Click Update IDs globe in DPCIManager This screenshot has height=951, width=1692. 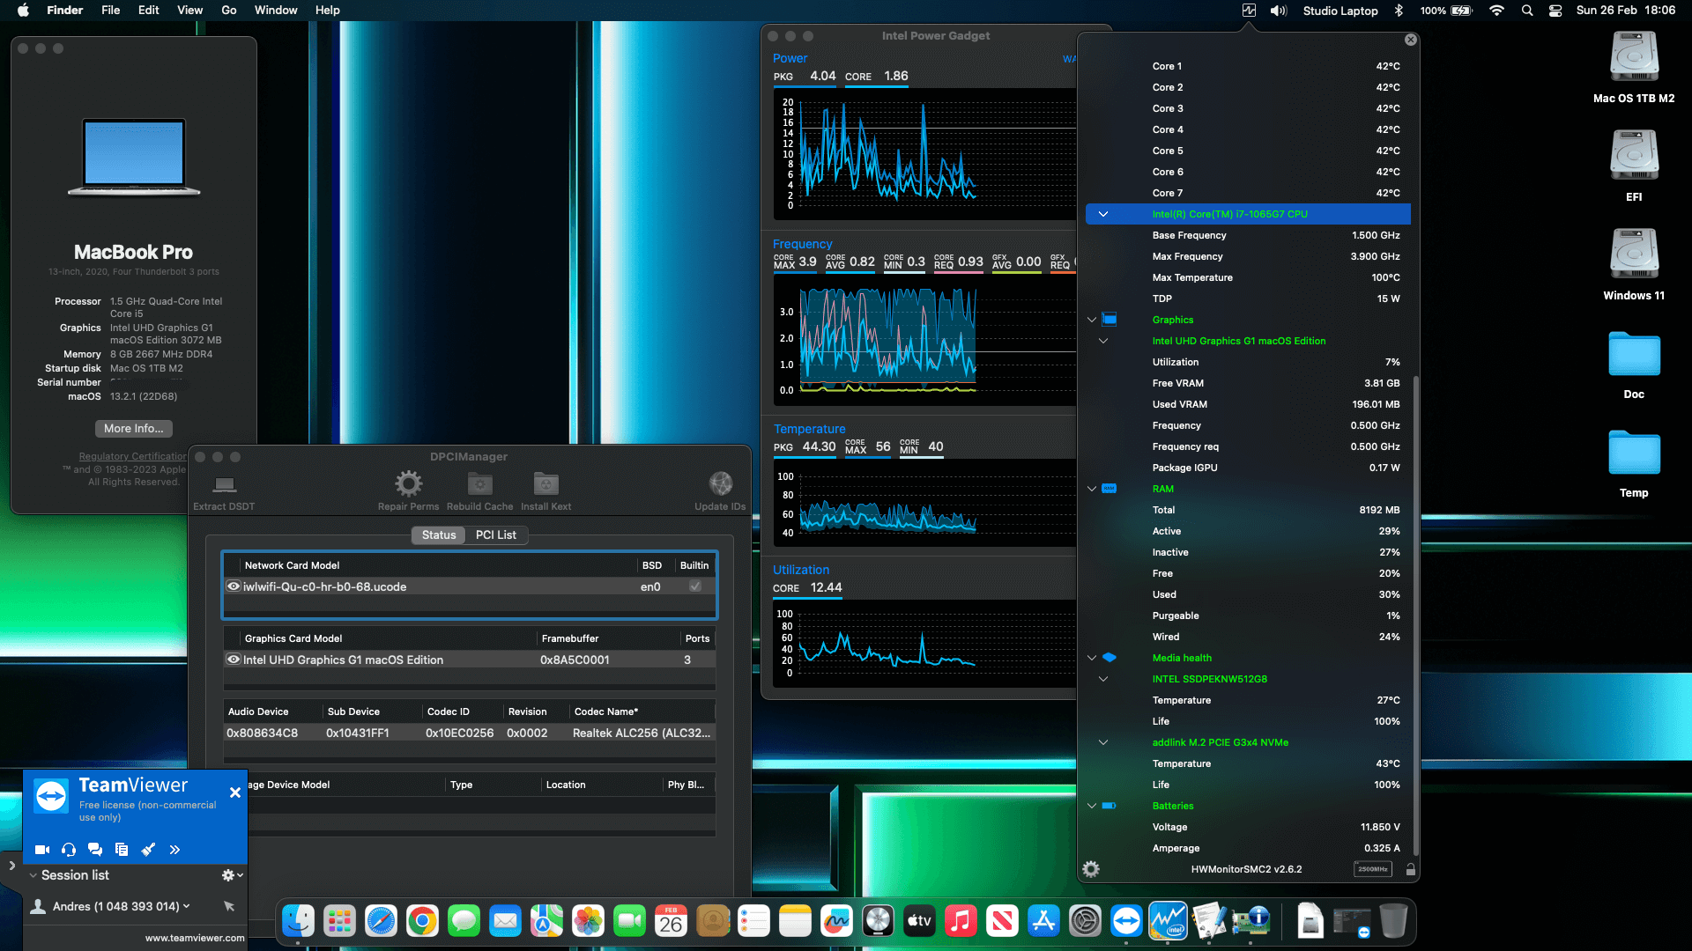(720, 491)
